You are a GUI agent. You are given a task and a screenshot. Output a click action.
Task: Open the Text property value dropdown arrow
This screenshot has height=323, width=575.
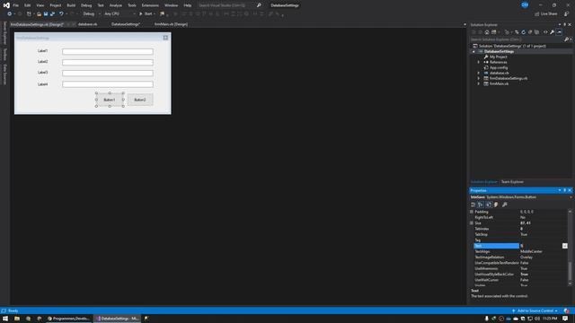[x=565, y=246]
